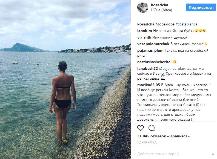Open pajamas_plum commenter username
The height and width of the screenshot is (159, 217).
click(x=150, y=51)
